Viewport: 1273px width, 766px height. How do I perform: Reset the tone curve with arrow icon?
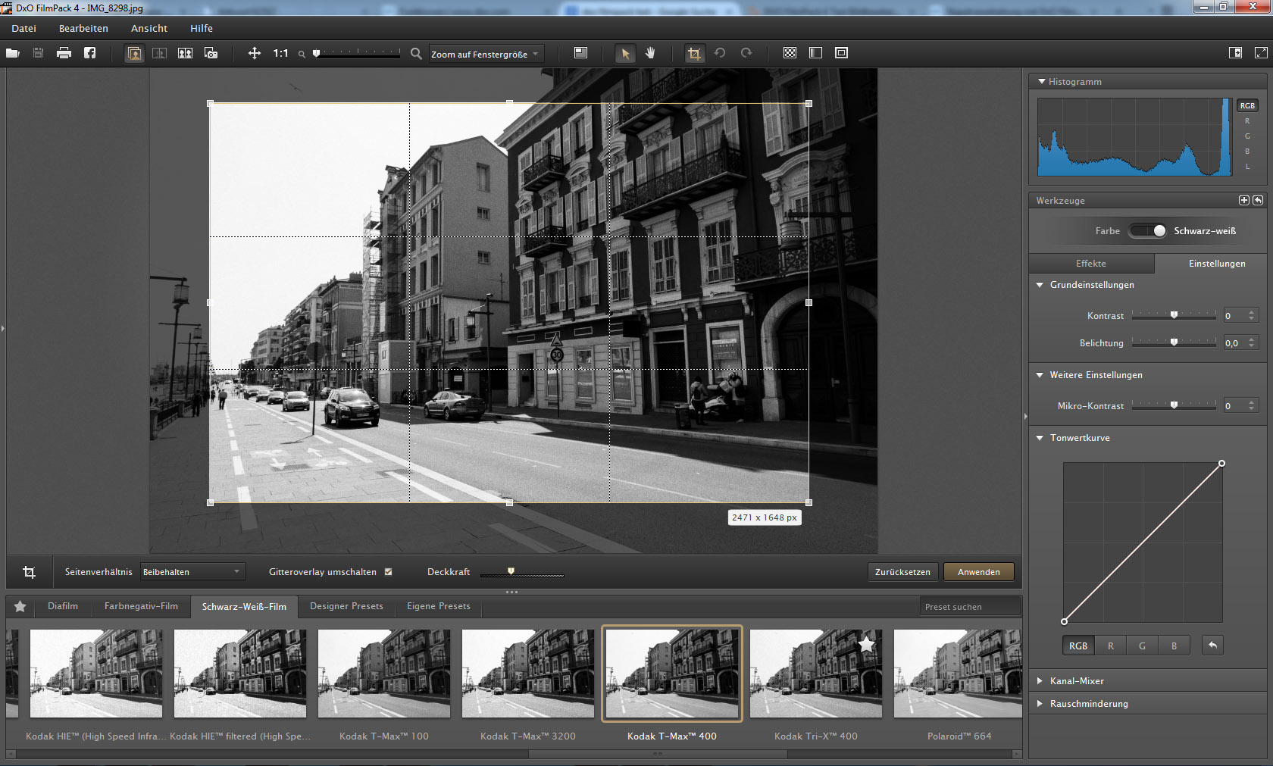1212,646
